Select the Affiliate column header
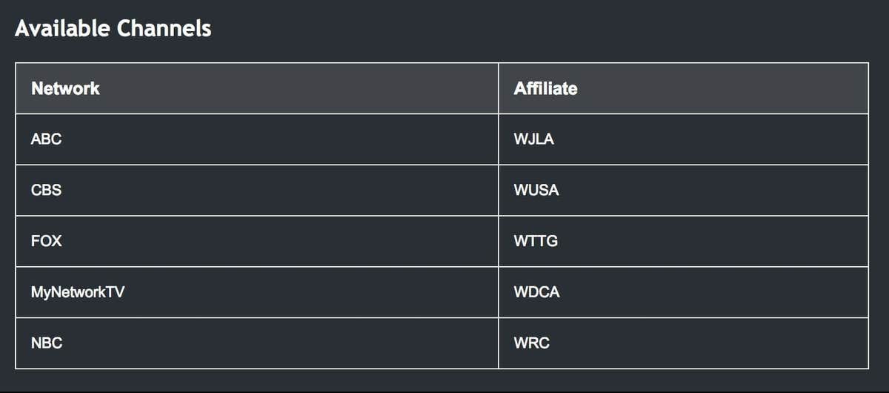This screenshot has width=889, height=393. 545,88
